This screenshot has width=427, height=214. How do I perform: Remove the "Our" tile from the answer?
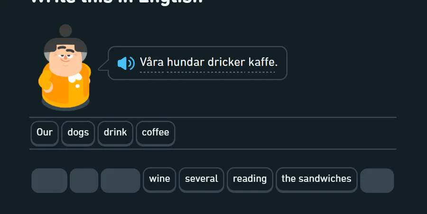click(x=45, y=133)
